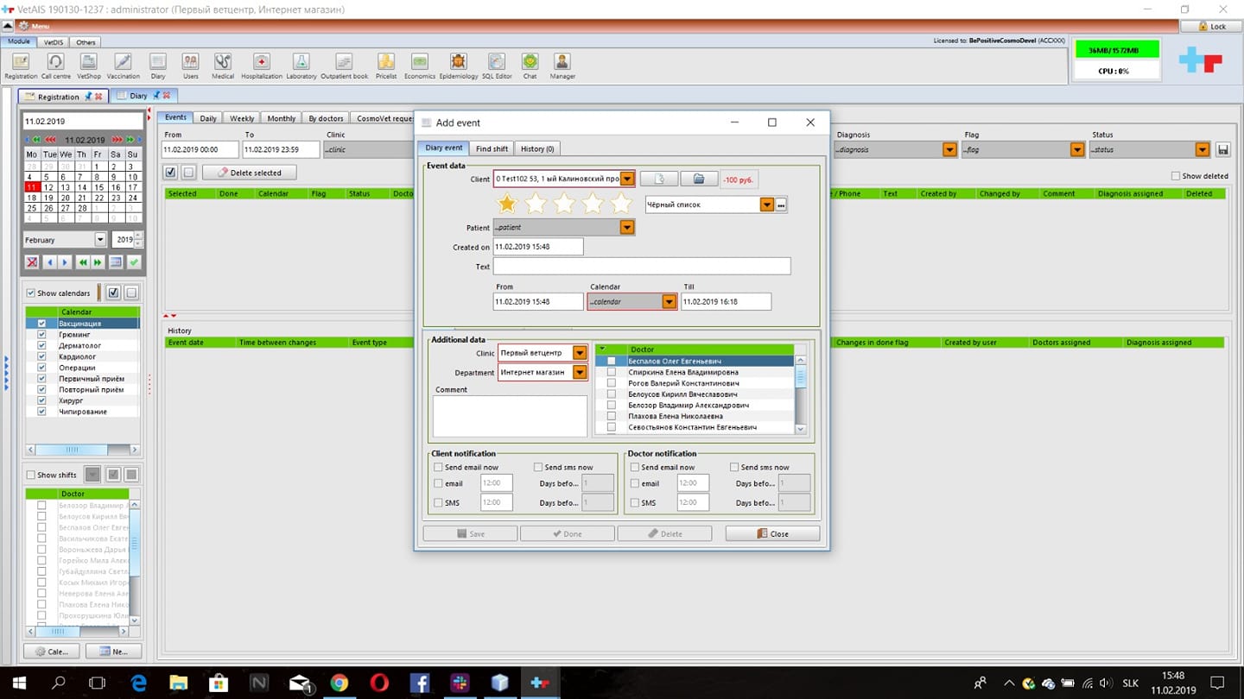Click the save filter floppy disk icon
This screenshot has width=1244, height=699.
1222,149
